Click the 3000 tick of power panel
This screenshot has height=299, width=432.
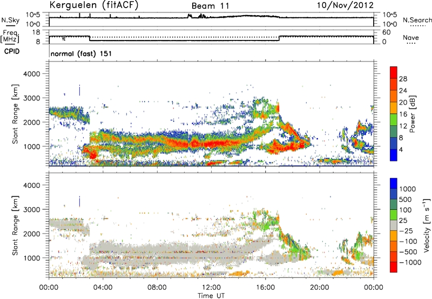(x=31, y=98)
